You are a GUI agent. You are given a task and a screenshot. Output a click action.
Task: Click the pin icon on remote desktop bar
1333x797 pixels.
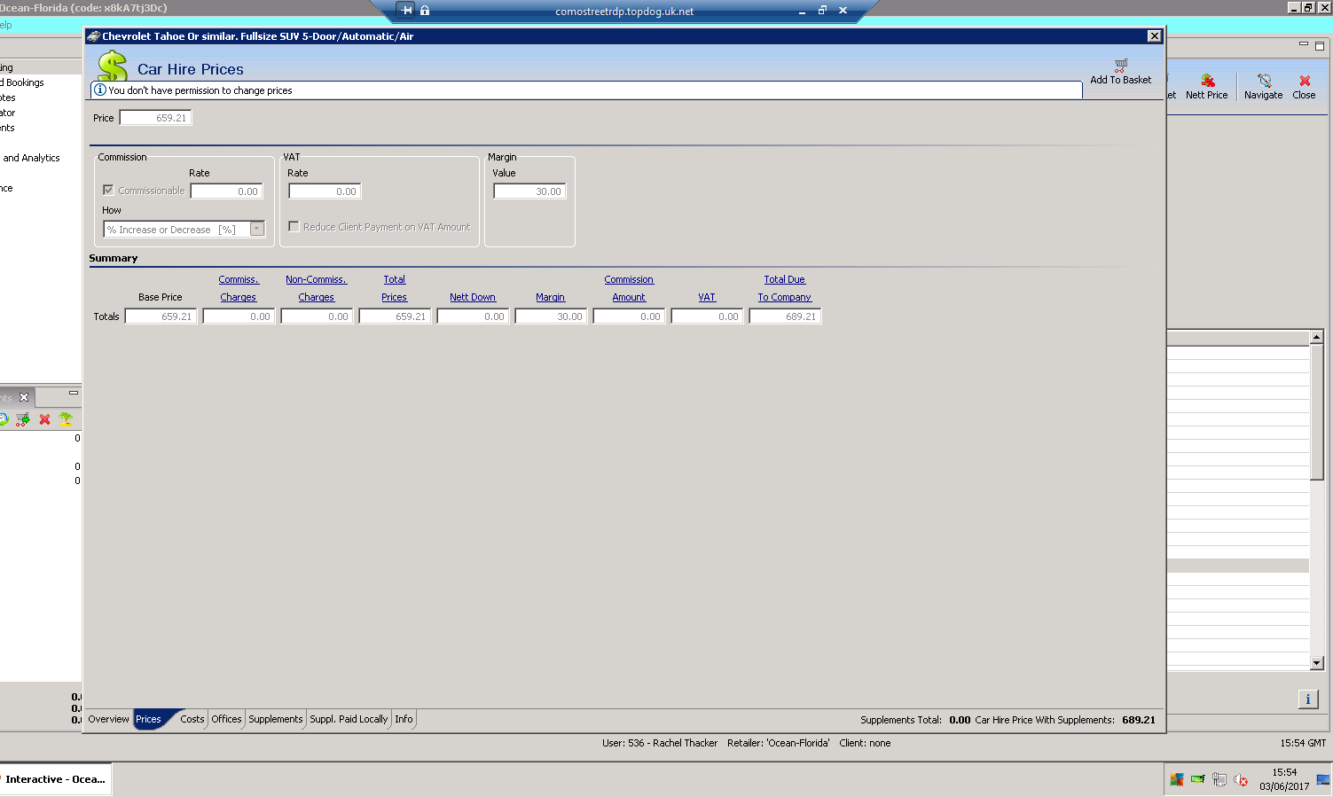[x=406, y=11]
